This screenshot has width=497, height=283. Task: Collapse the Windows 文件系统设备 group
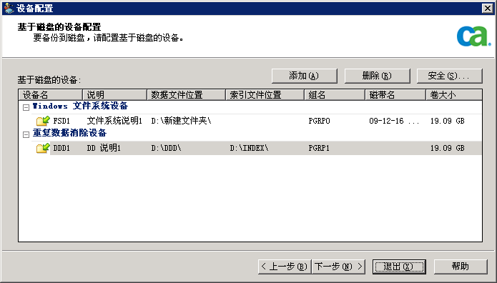pyautogui.click(x=26, y=107)
